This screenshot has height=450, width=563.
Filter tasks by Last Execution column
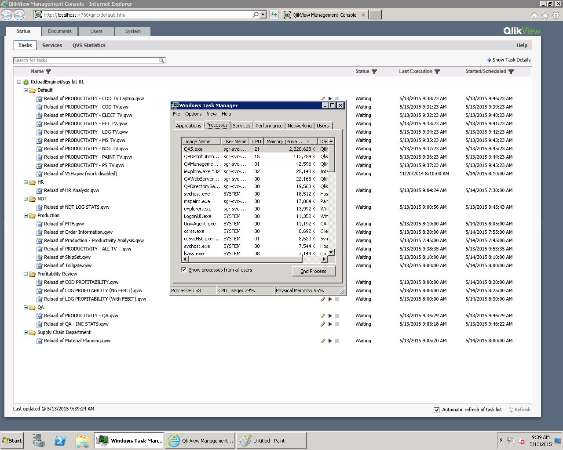click(437, 72)
